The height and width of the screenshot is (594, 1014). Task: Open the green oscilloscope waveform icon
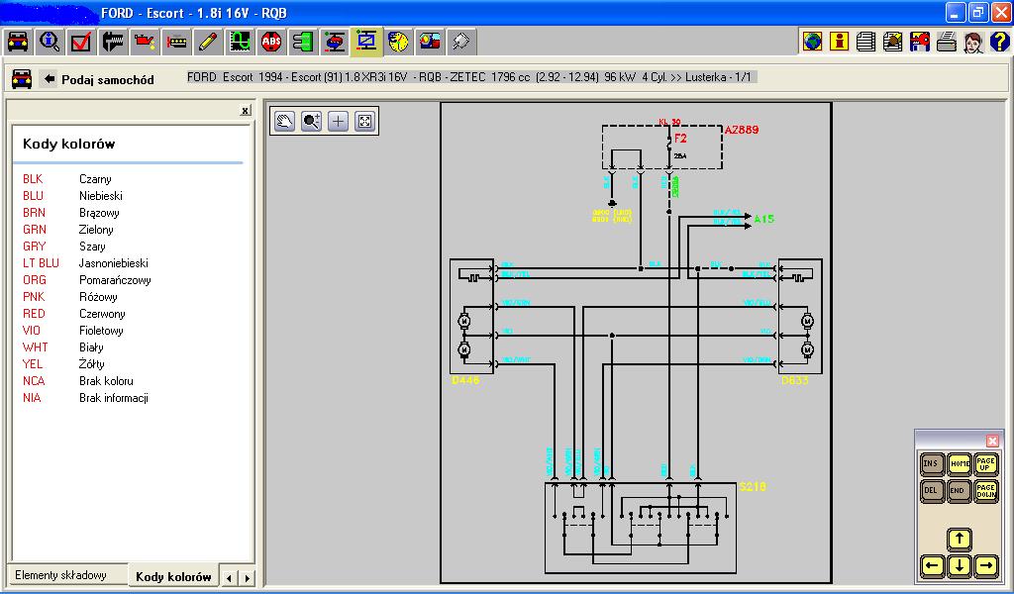[241, 42]
